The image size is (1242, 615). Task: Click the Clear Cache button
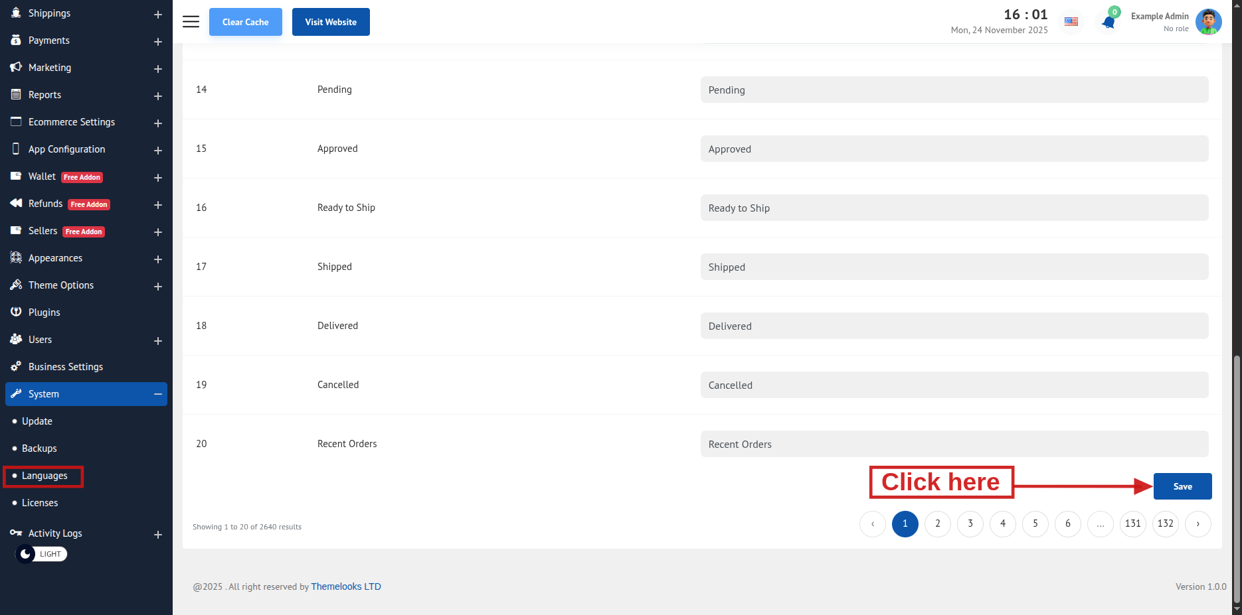[x=245, y=22]
